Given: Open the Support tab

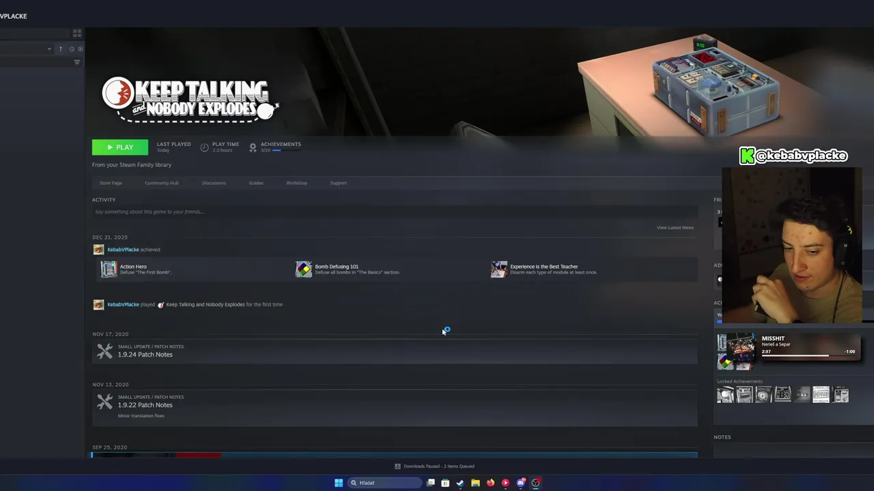Looking at the screenshot, I should pos(338,183).
